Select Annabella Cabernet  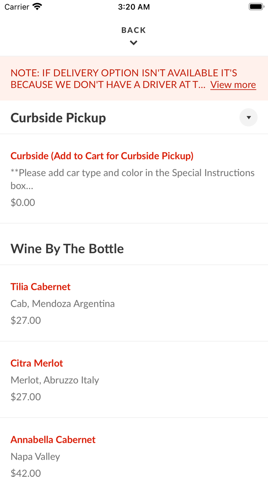click(53, 439)
